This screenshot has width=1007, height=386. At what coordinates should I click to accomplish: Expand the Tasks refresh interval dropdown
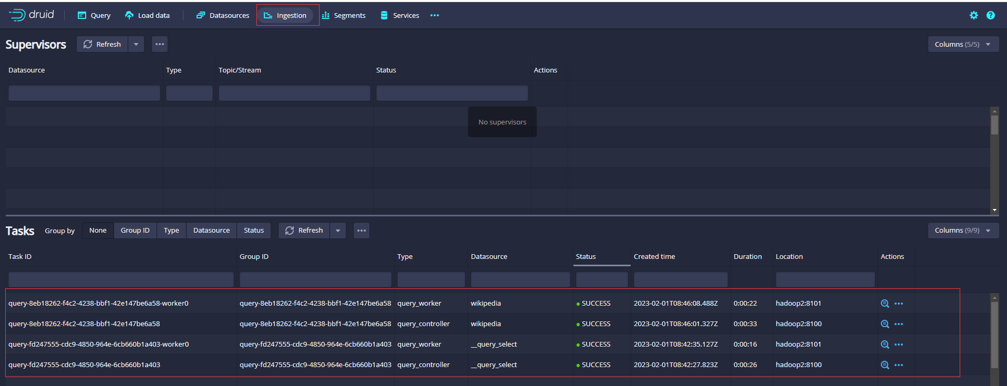[338, 230]
